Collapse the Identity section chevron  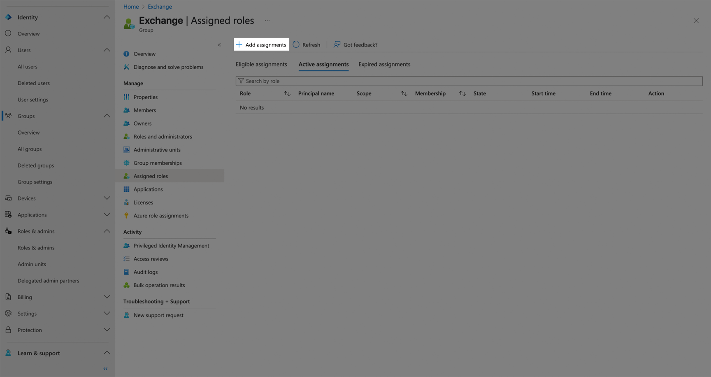(x=107, y=17)
